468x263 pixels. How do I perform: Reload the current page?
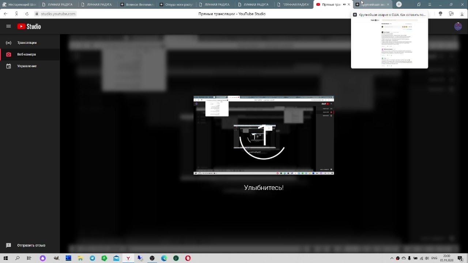click(x=27, y=14)
